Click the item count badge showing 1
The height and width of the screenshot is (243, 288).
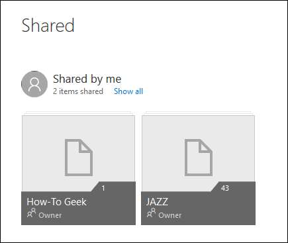tap(103, 188)
